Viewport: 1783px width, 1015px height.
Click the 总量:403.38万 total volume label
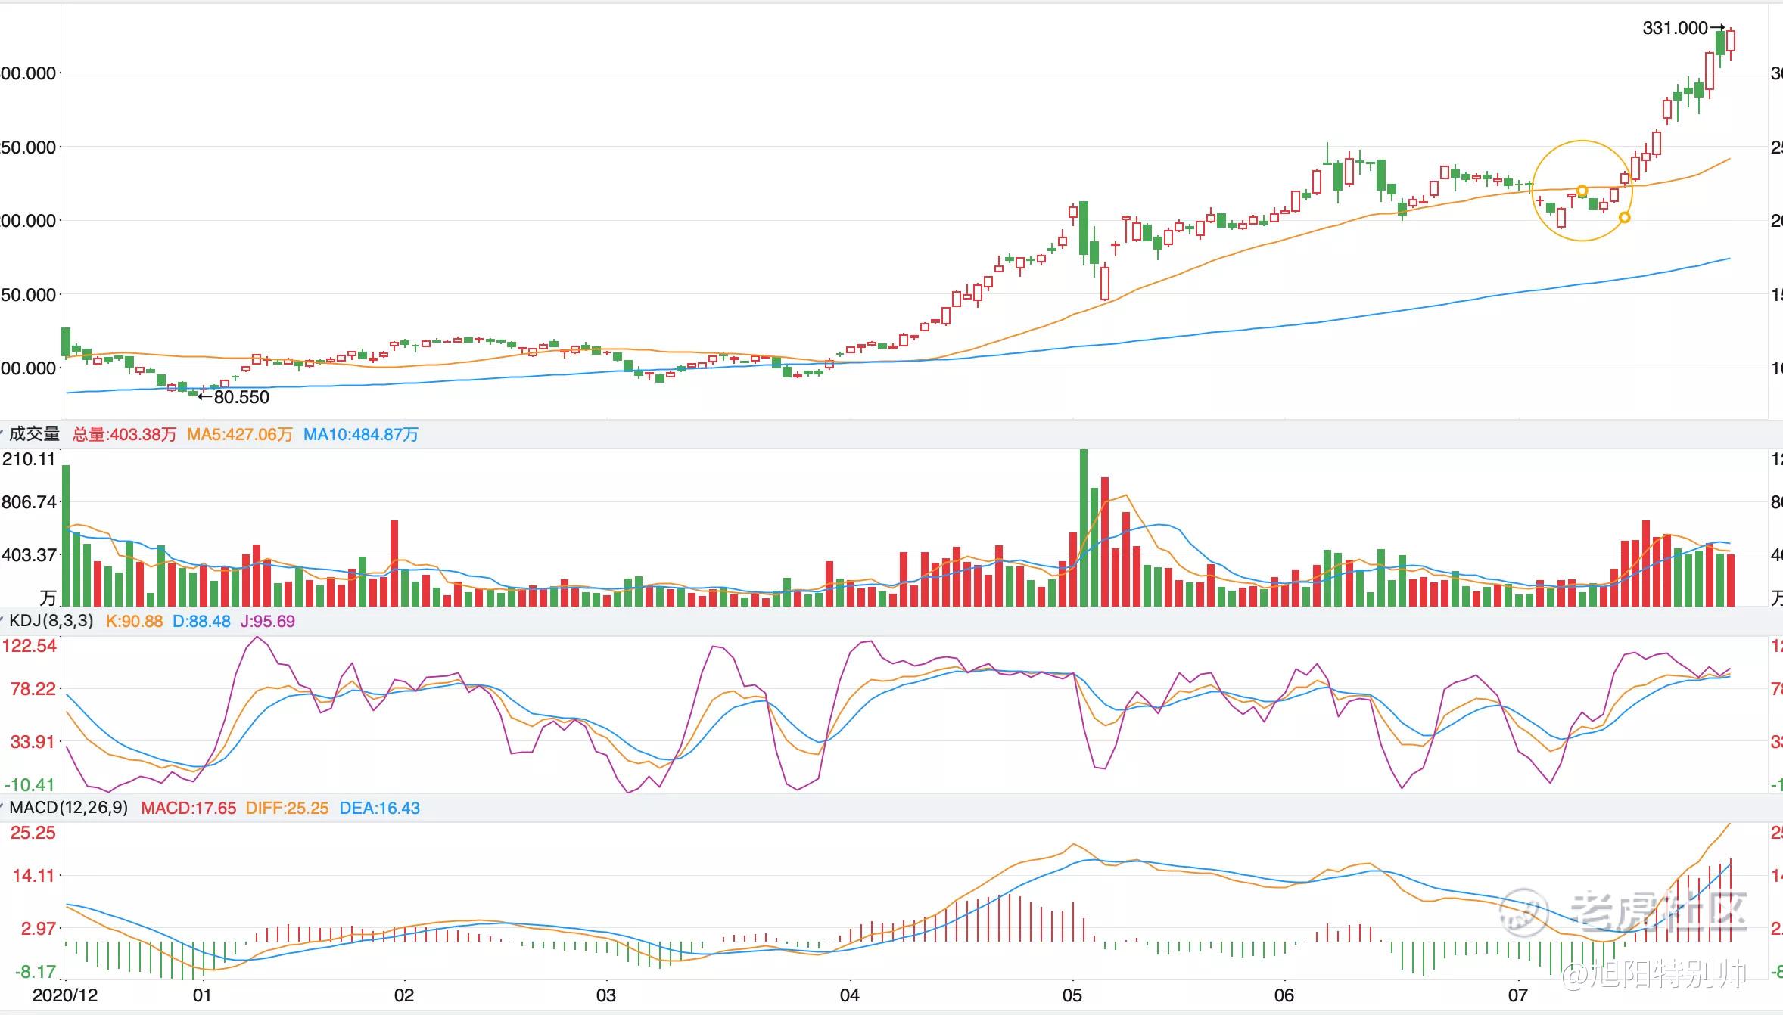click(124, 434)
